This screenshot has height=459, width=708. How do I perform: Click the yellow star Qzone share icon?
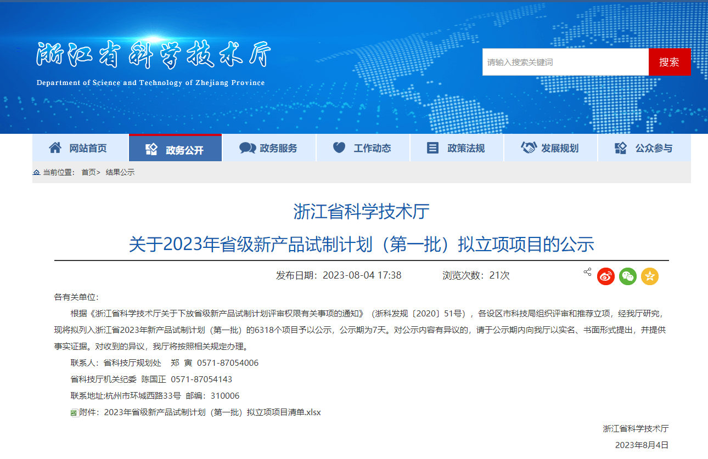tap(650, 276)
